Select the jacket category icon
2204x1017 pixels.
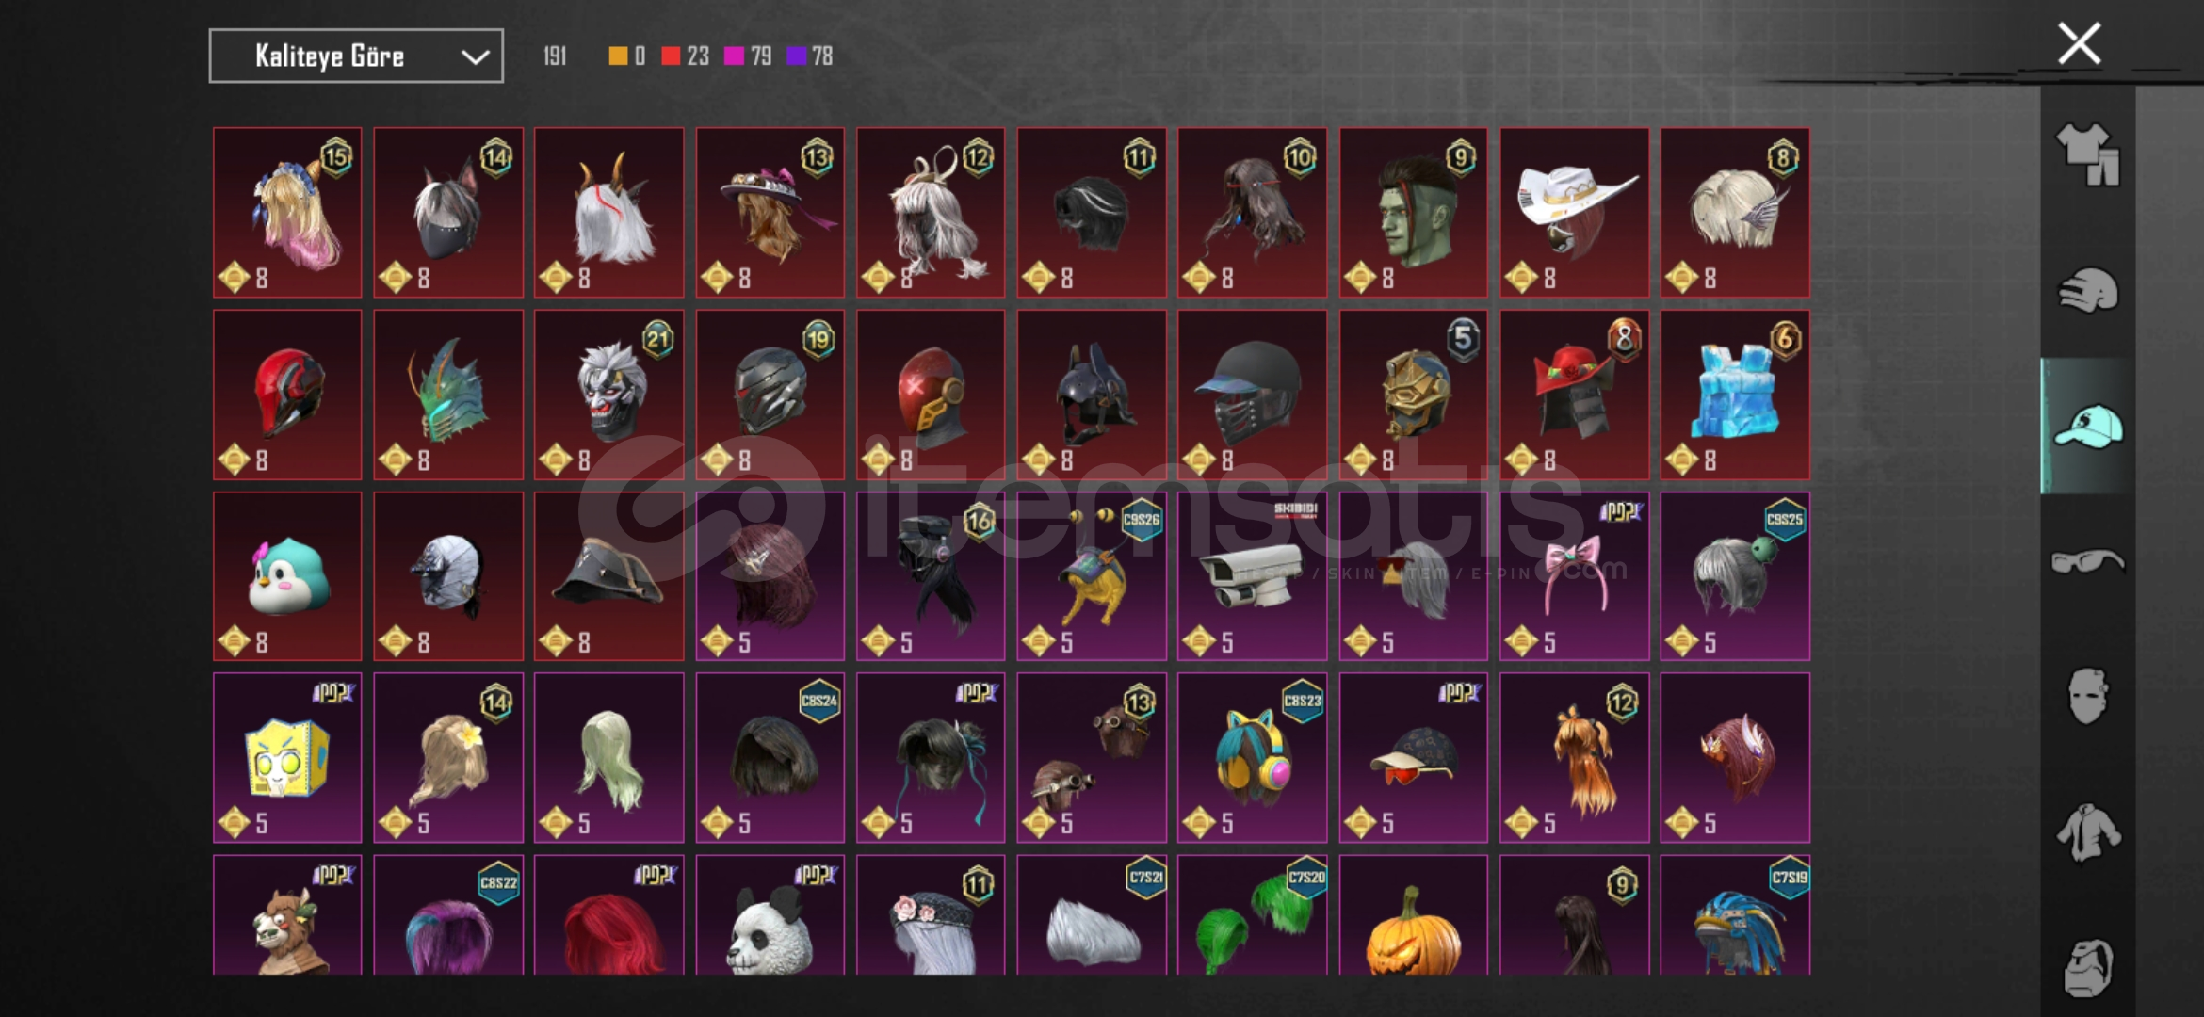[x=2088, y=832]
